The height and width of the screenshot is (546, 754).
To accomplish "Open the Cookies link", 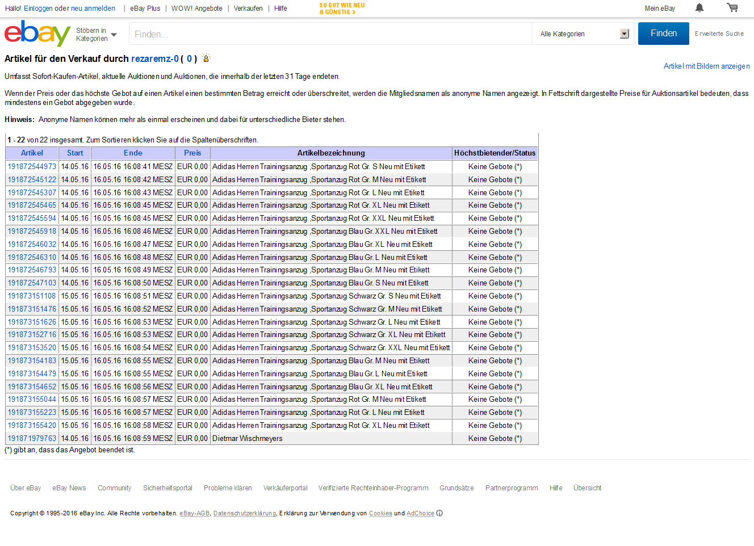I will point(380,513).
